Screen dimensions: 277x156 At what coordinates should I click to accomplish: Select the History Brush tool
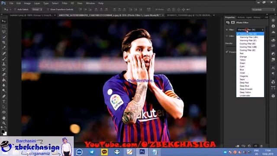pyautogui.click(x=4, y=69)
